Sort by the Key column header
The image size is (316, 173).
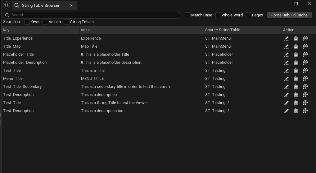point(40,30)
